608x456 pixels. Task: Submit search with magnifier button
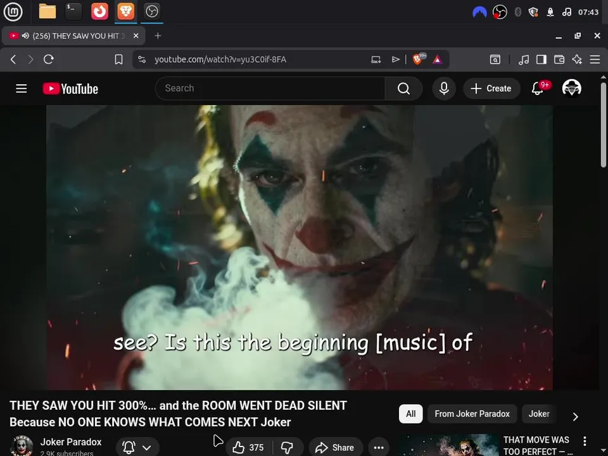tap(403, 89)
